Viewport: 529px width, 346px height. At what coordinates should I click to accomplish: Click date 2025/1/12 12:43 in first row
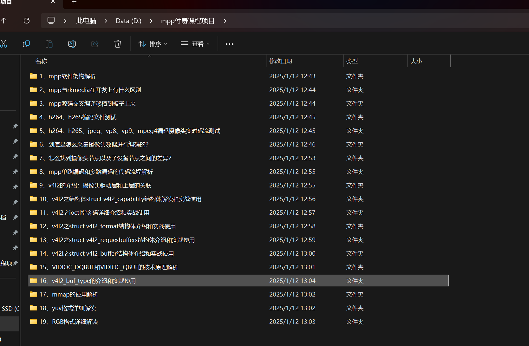click(x=292, y=76)
